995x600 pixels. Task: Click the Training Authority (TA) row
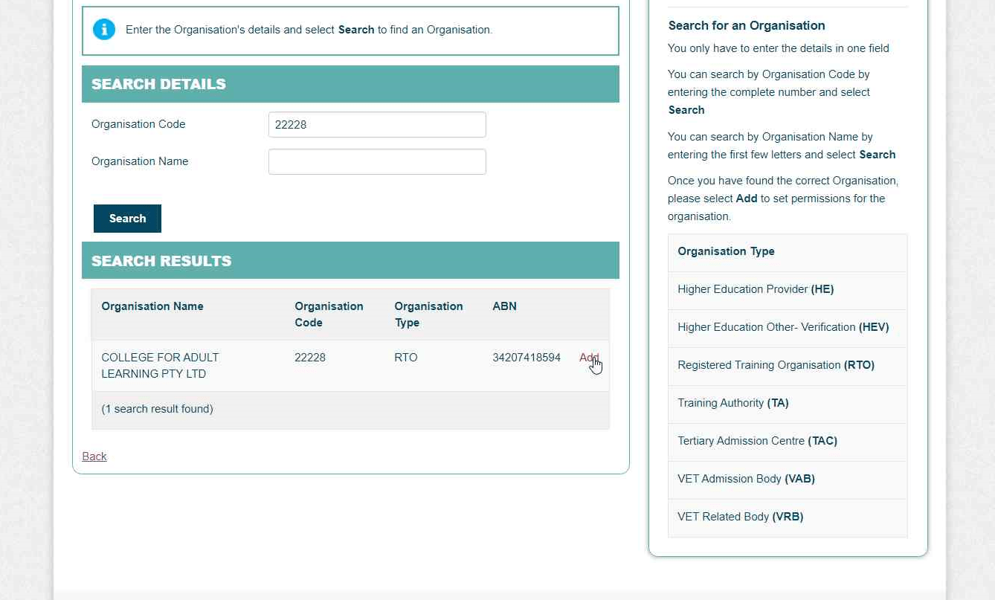tap(732, 403)
